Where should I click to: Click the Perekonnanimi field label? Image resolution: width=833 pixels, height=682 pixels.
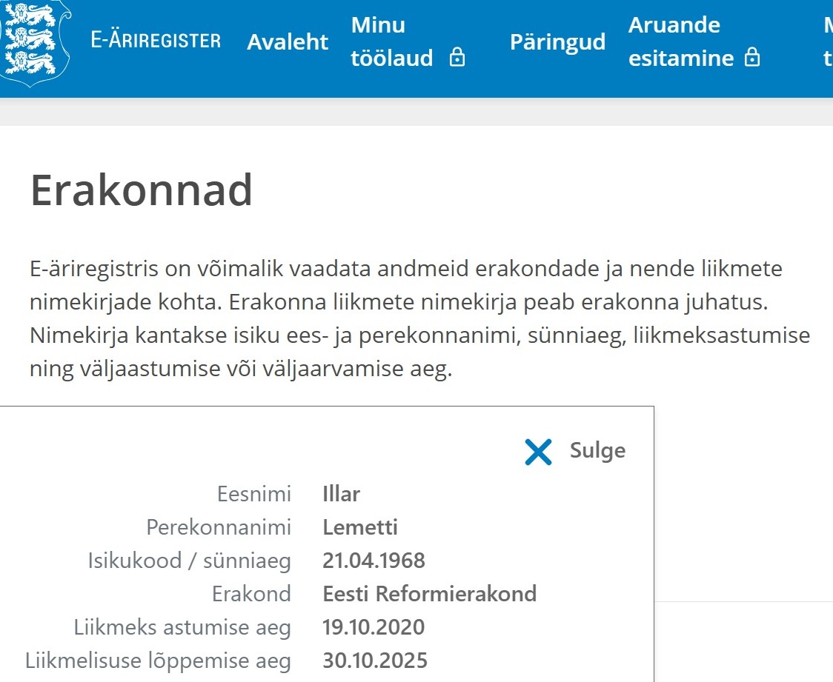coord(219,527)
